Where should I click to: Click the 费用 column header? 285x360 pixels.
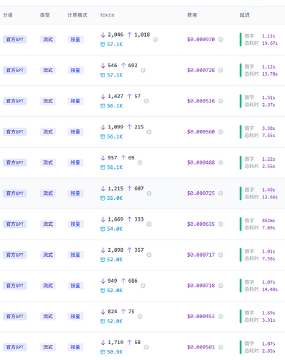coord(192,15)
